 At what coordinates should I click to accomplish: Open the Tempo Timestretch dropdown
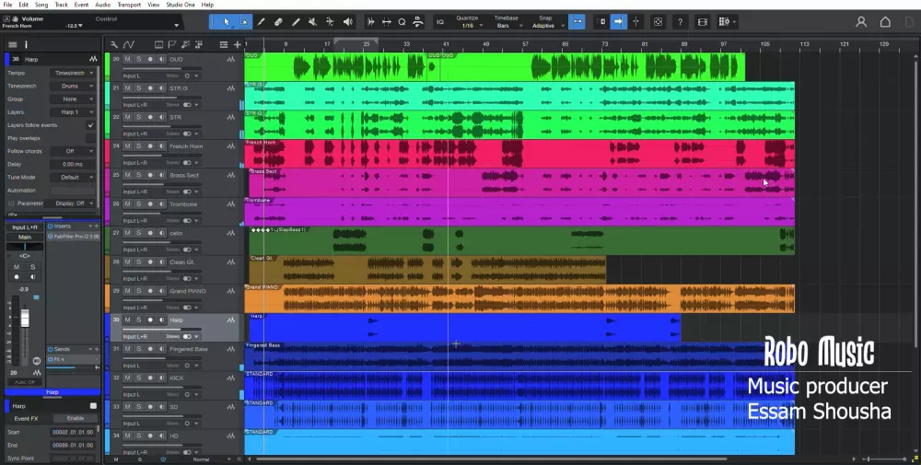[74, 73]
